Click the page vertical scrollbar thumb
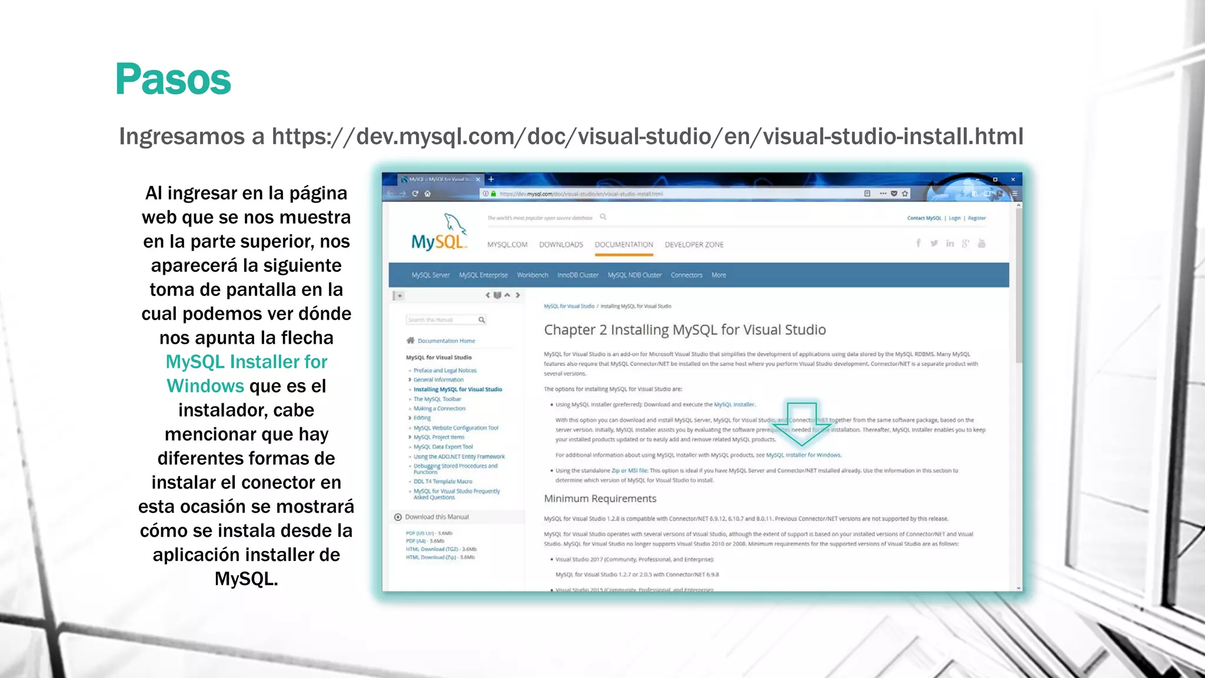This screenshot has width=1205, height=678. pos(1018,285)
